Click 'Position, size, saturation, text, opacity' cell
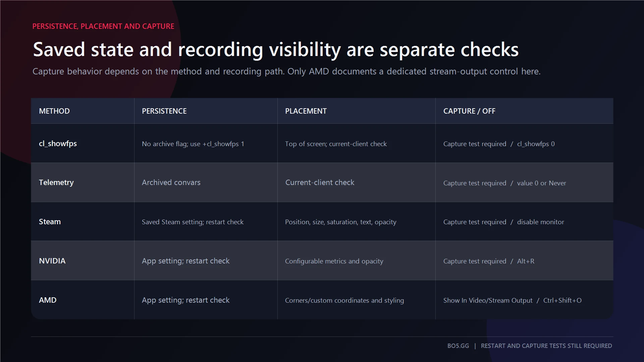This screenshot has height=362, width=644. pyautogui.click(x=340, y=222)
